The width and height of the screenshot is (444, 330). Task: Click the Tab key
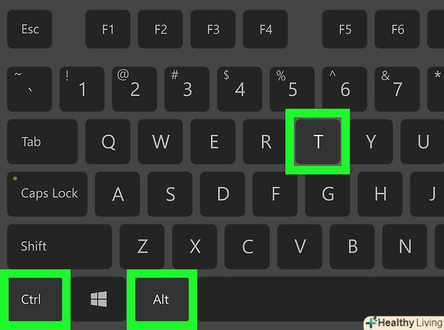pyautogui.click(x=42, y=142)
